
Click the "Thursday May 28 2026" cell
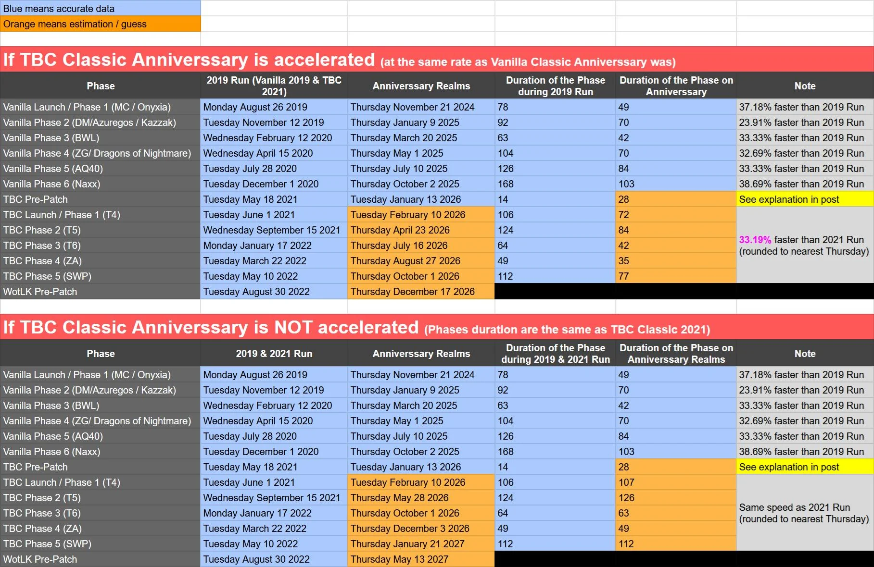coord(420,498)
